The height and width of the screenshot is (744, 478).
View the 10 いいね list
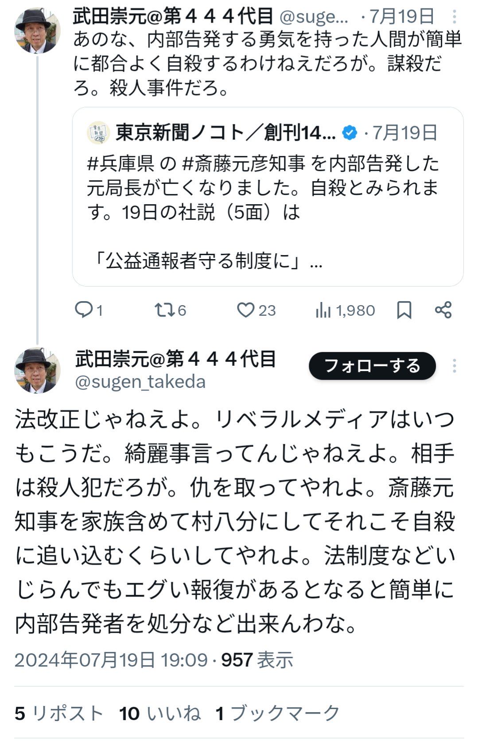point(159,713)
